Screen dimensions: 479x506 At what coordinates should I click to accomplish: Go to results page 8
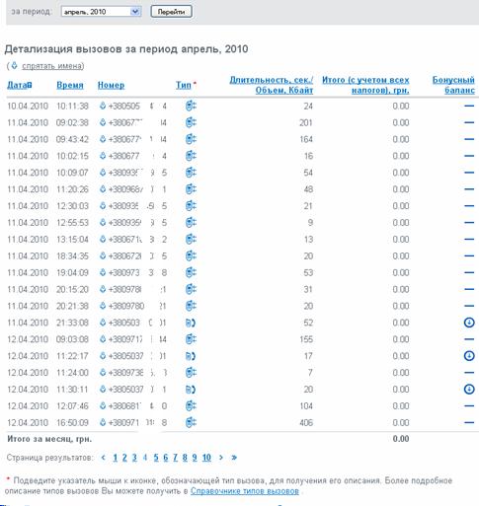(x=185, y=458)
